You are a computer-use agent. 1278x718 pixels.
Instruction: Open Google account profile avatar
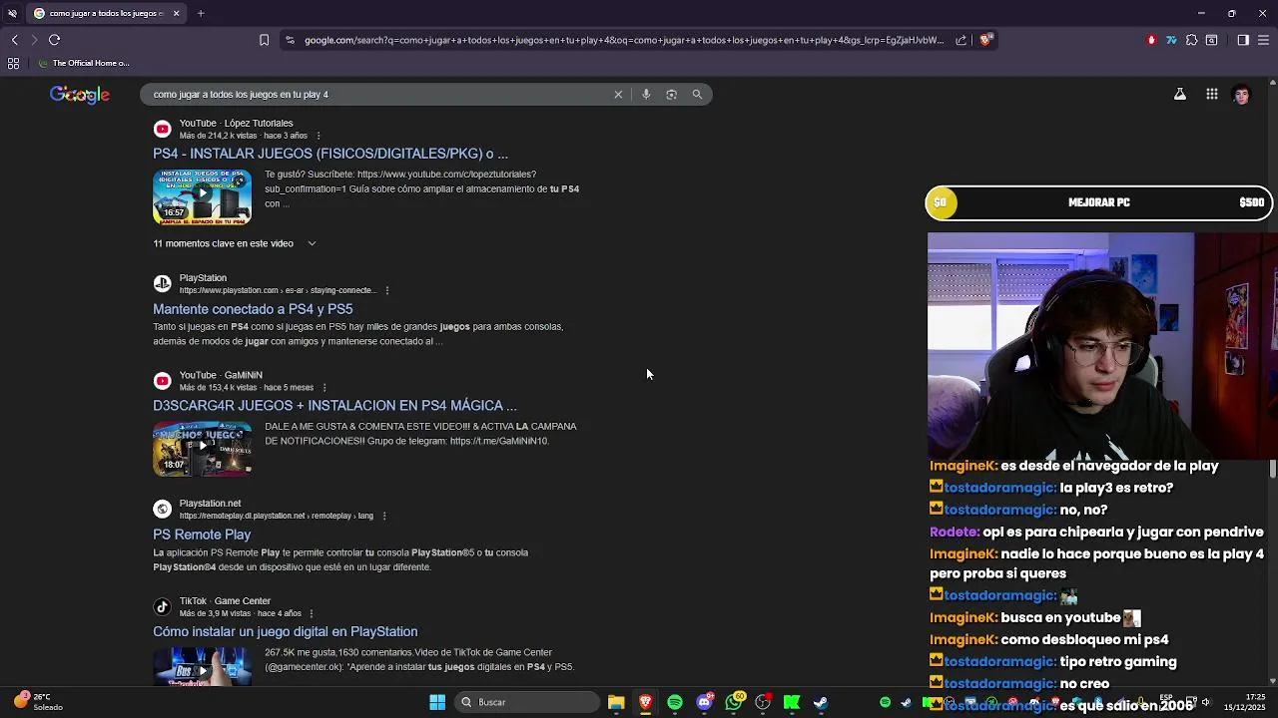(1241, 95)
